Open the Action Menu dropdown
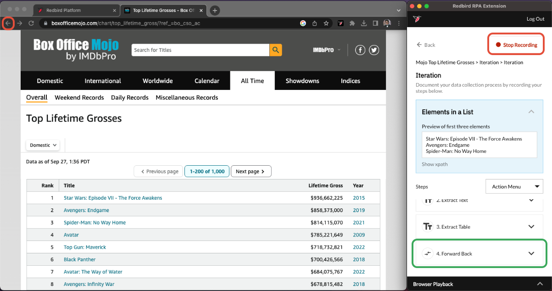552x291 pixels. tap(514, 186)
